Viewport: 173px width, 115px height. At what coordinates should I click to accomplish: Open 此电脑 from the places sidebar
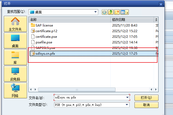click(15, 74)
